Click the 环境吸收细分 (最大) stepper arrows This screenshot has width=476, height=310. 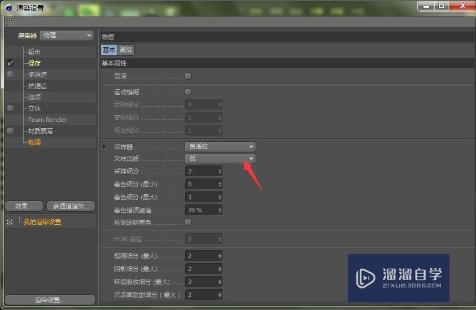(220, 282)
